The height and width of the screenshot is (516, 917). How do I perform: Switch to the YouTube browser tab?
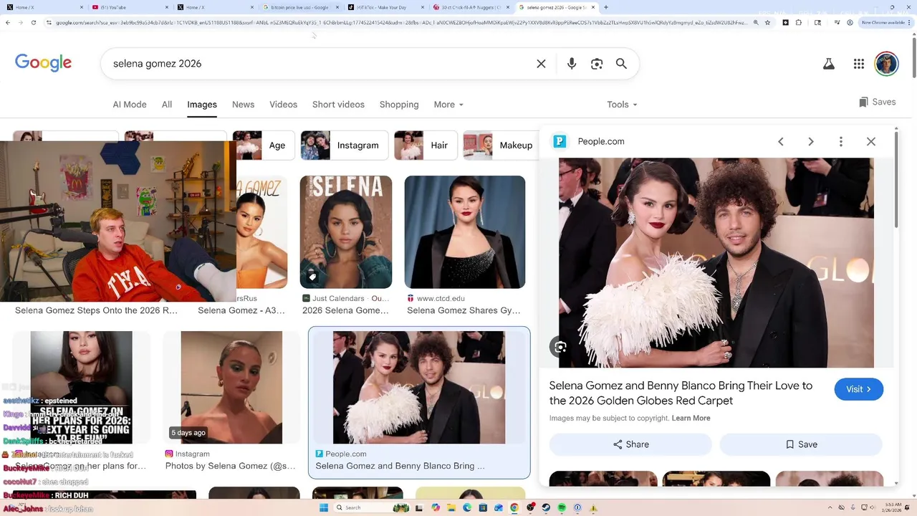129,7
